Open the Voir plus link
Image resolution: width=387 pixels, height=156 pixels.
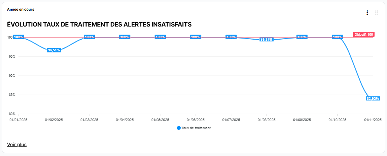pos(17,144)
